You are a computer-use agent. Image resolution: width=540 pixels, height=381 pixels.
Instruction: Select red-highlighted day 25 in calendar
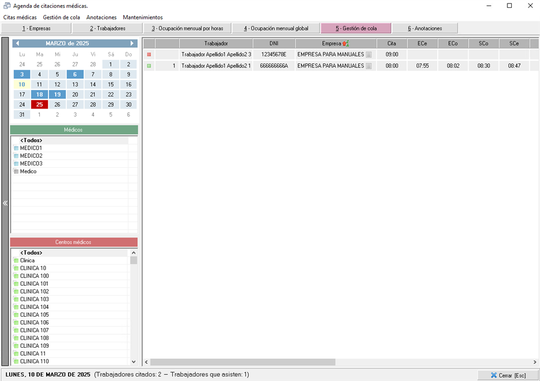pos(39,105)
